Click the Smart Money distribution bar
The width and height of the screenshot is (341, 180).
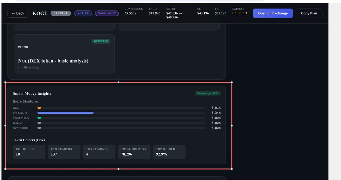(121, 118)
